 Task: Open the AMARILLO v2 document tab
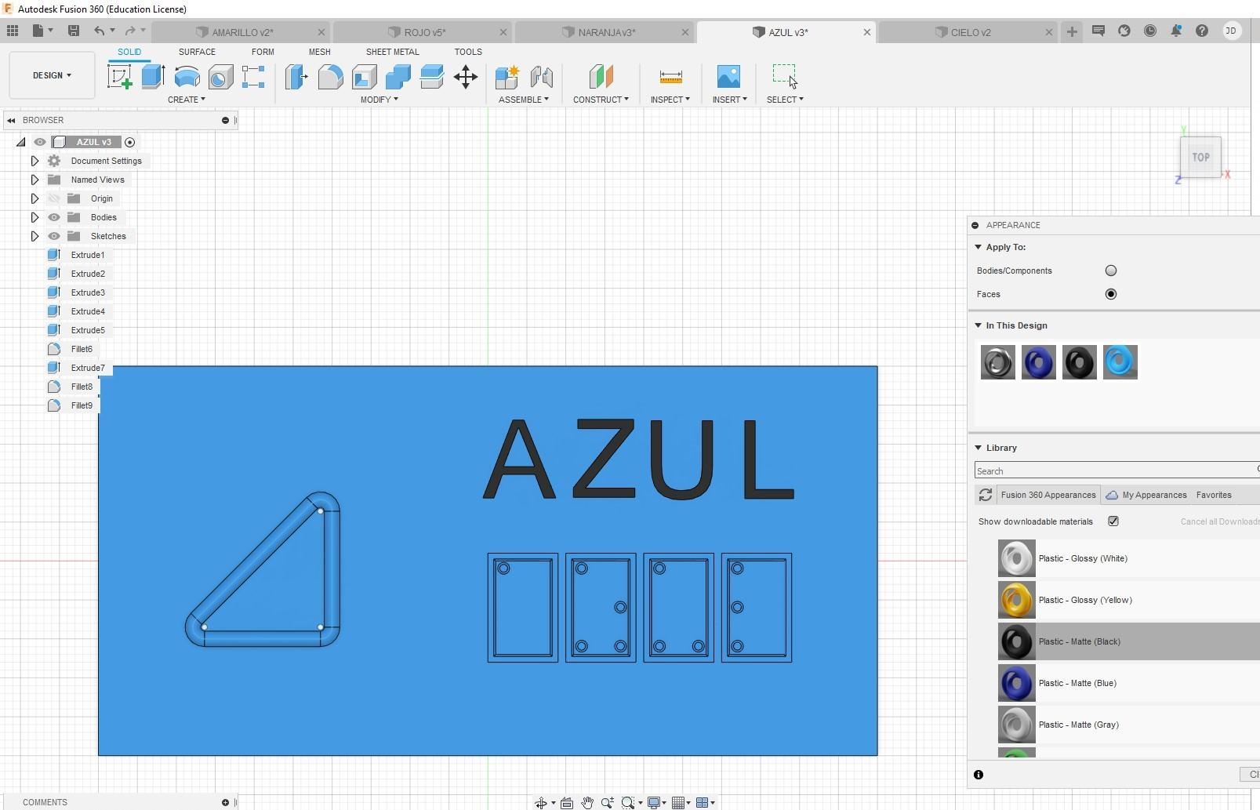(241, 32)
